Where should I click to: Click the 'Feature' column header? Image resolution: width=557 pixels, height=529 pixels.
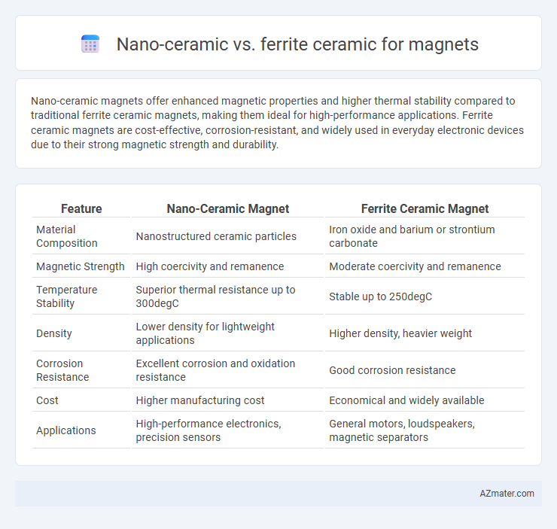81,208
